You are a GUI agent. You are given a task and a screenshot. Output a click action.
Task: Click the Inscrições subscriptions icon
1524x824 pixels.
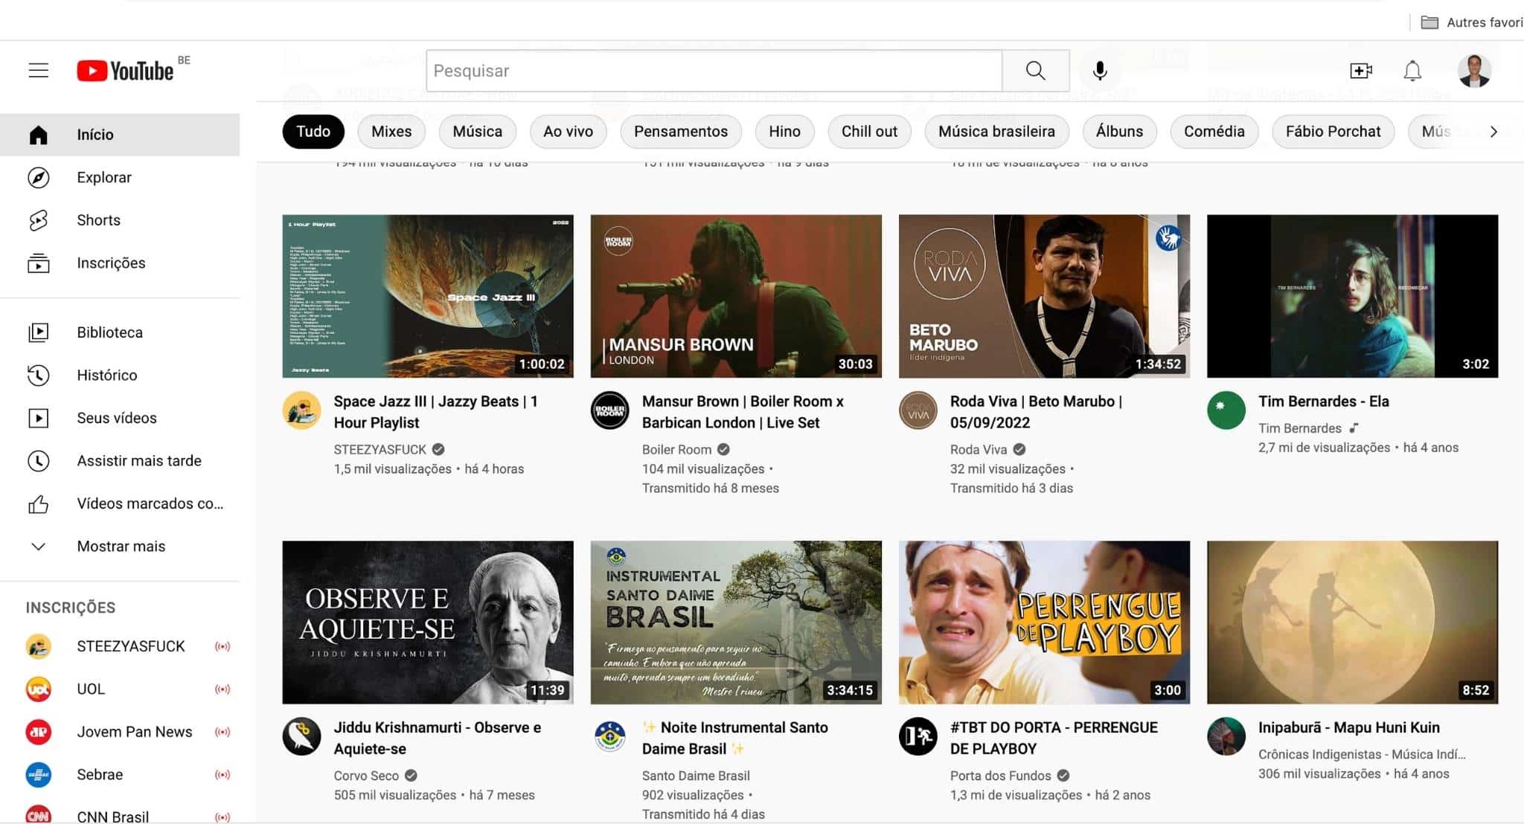(x=39, y=263)
